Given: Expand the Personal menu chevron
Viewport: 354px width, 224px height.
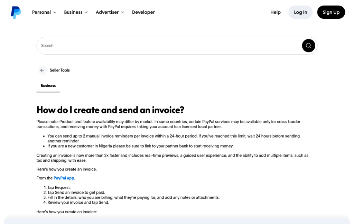Looking at the screenshot, I should pos(55,12).
